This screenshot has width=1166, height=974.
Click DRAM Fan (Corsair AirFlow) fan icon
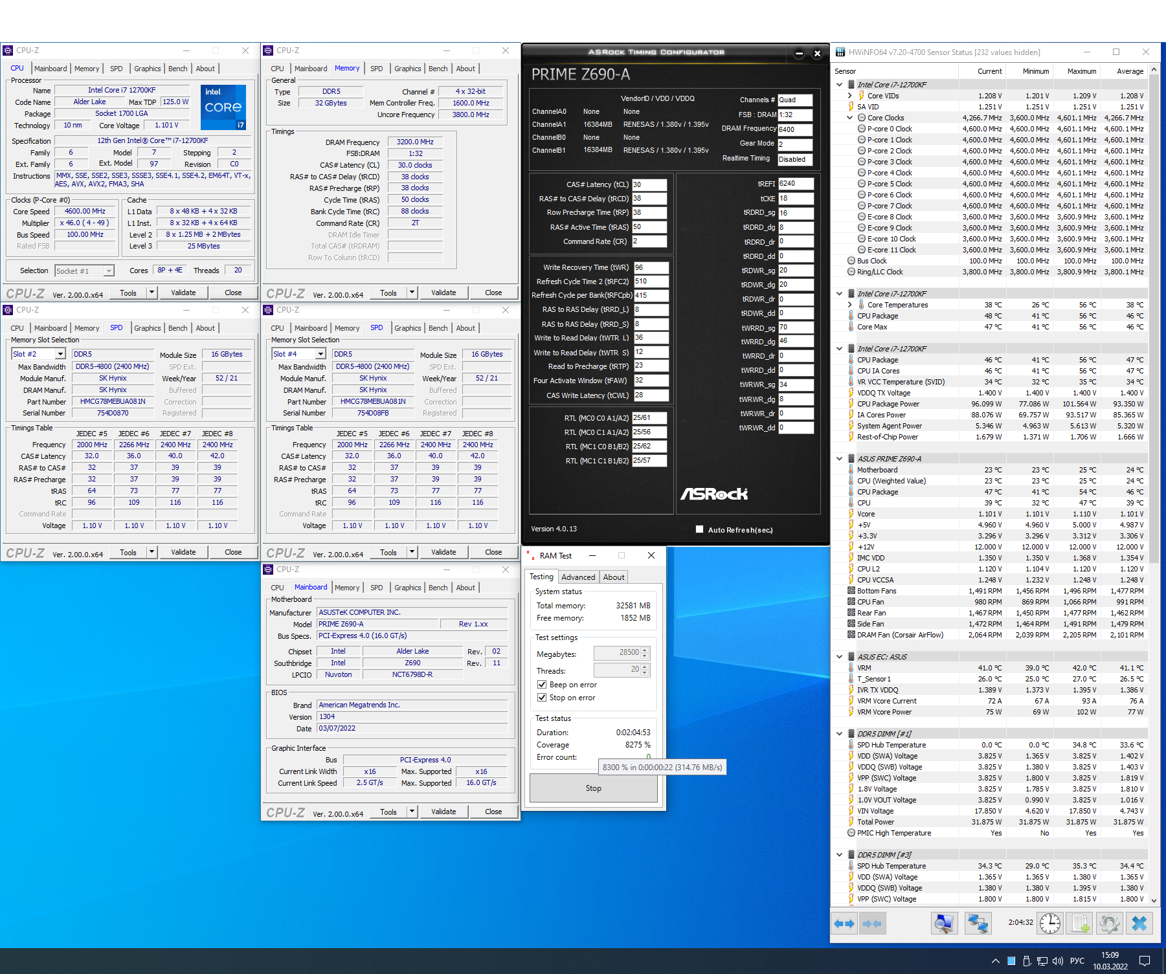coord(851,635)
